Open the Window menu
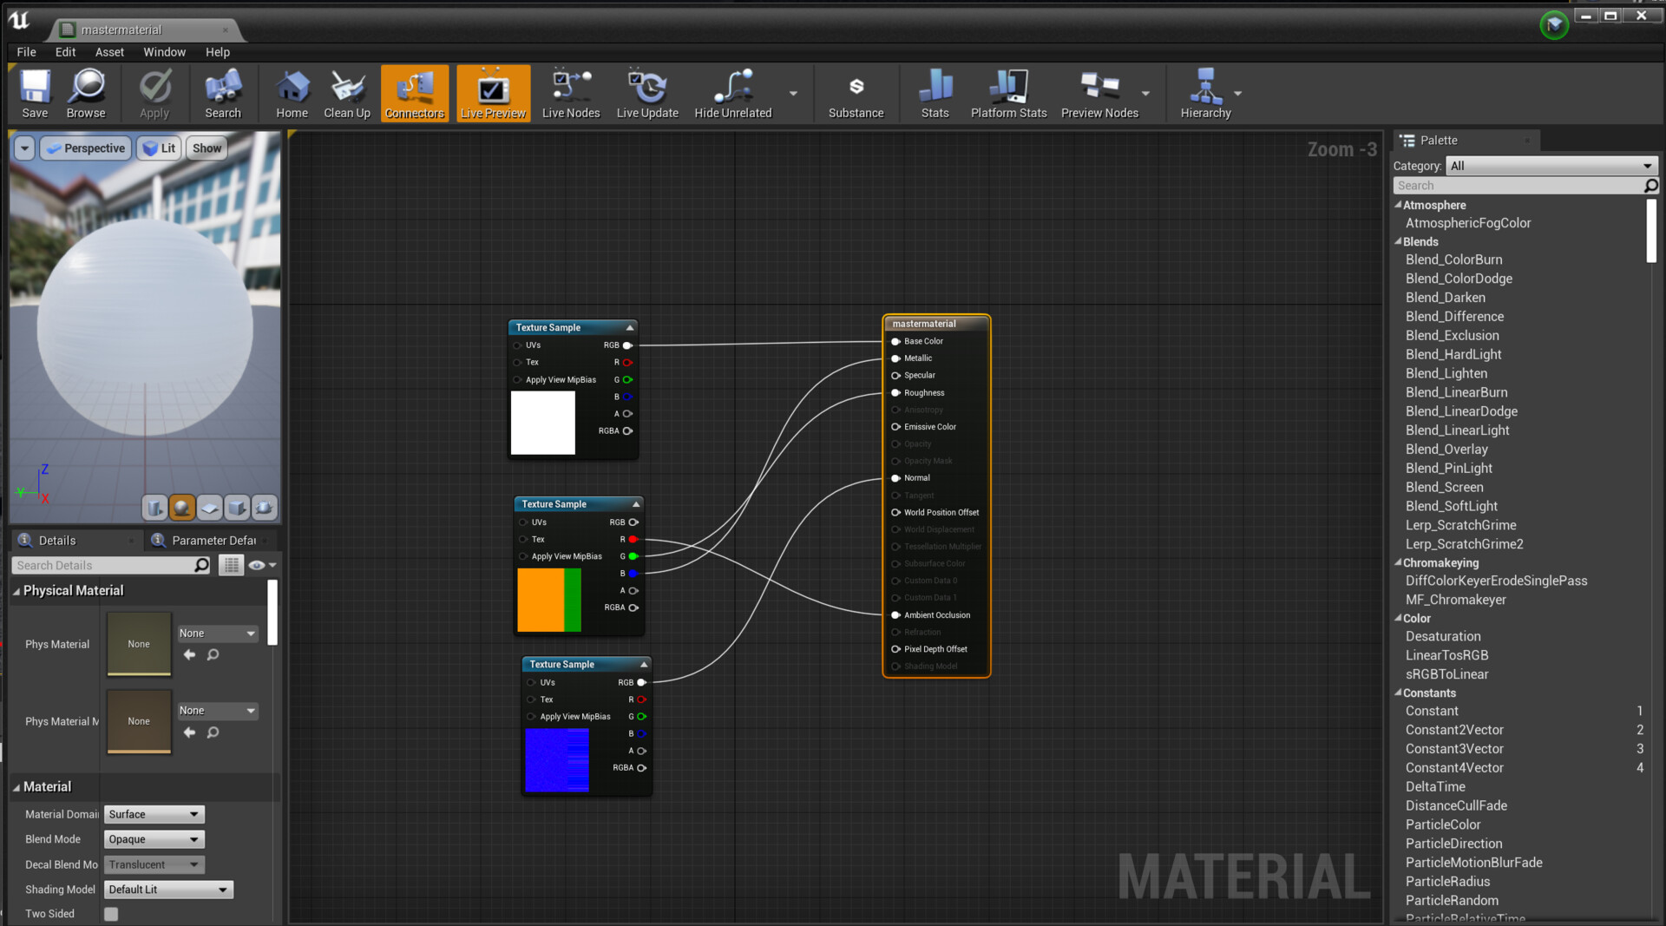 (164, 52)
